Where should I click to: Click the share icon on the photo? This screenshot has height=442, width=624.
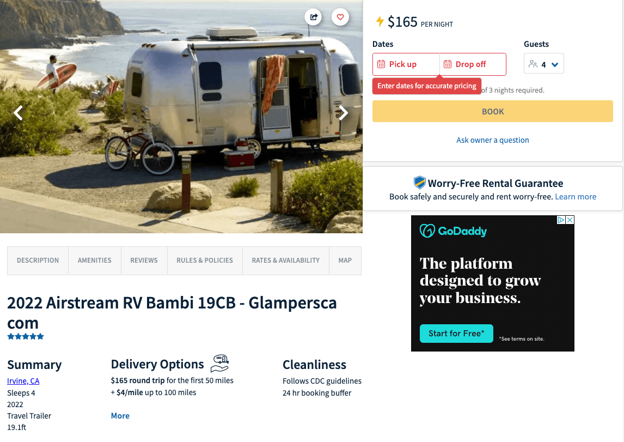tap(314, 17)
